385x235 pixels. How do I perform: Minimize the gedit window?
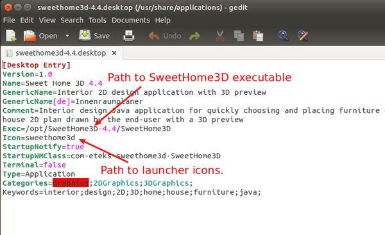click(18, 7)
